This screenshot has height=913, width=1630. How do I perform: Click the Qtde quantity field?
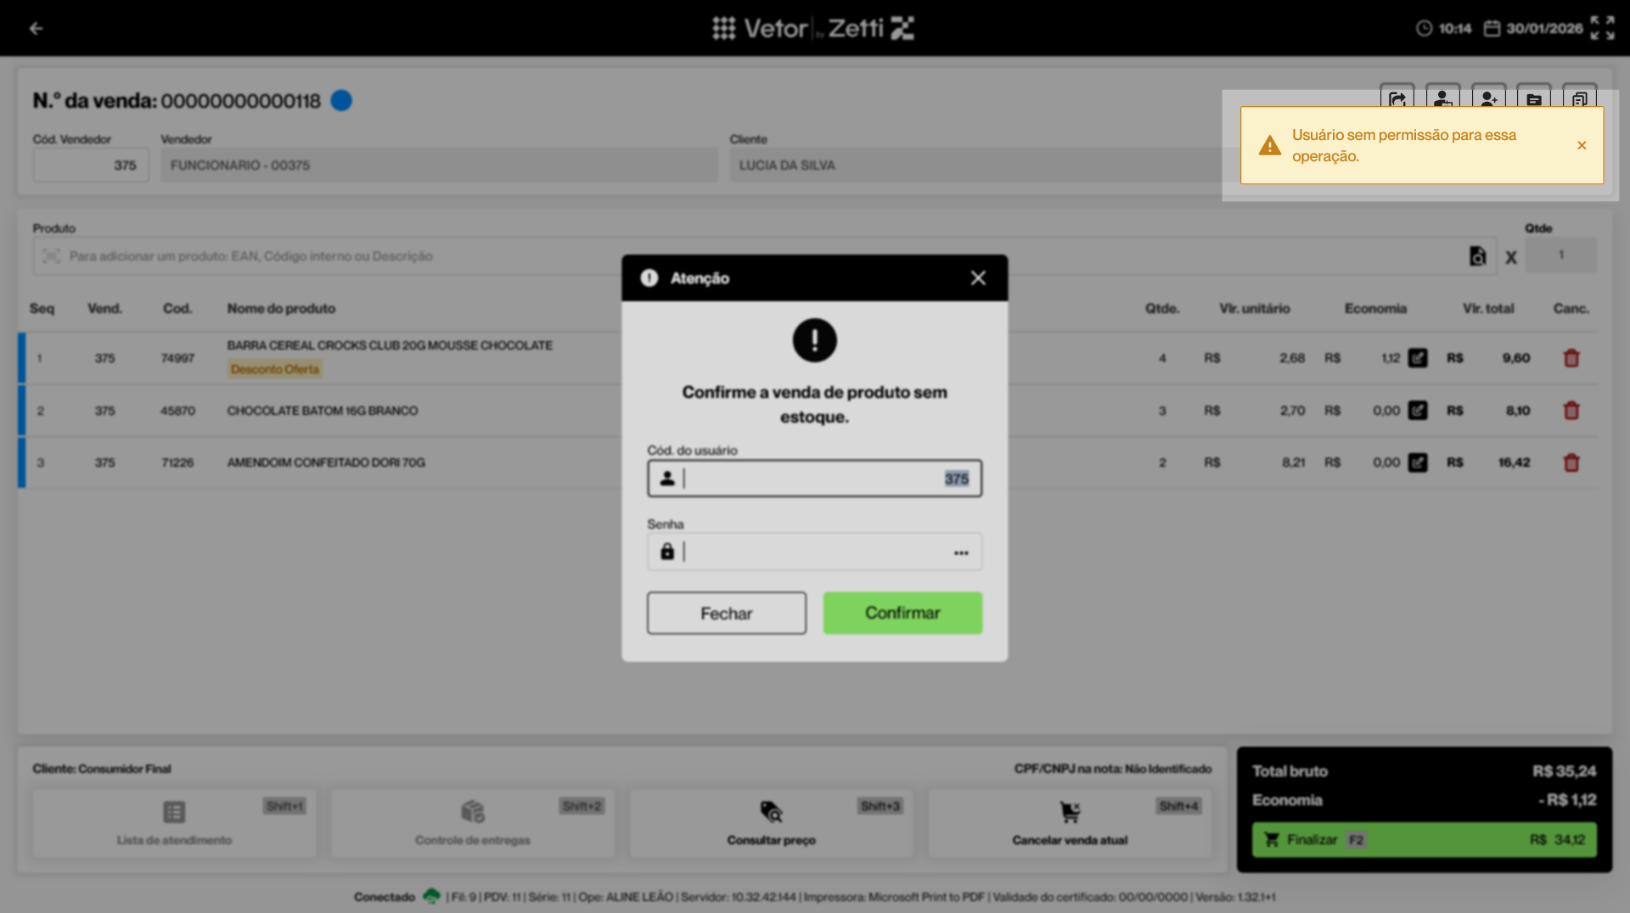pyautogui.click(x=1560, y=255)
